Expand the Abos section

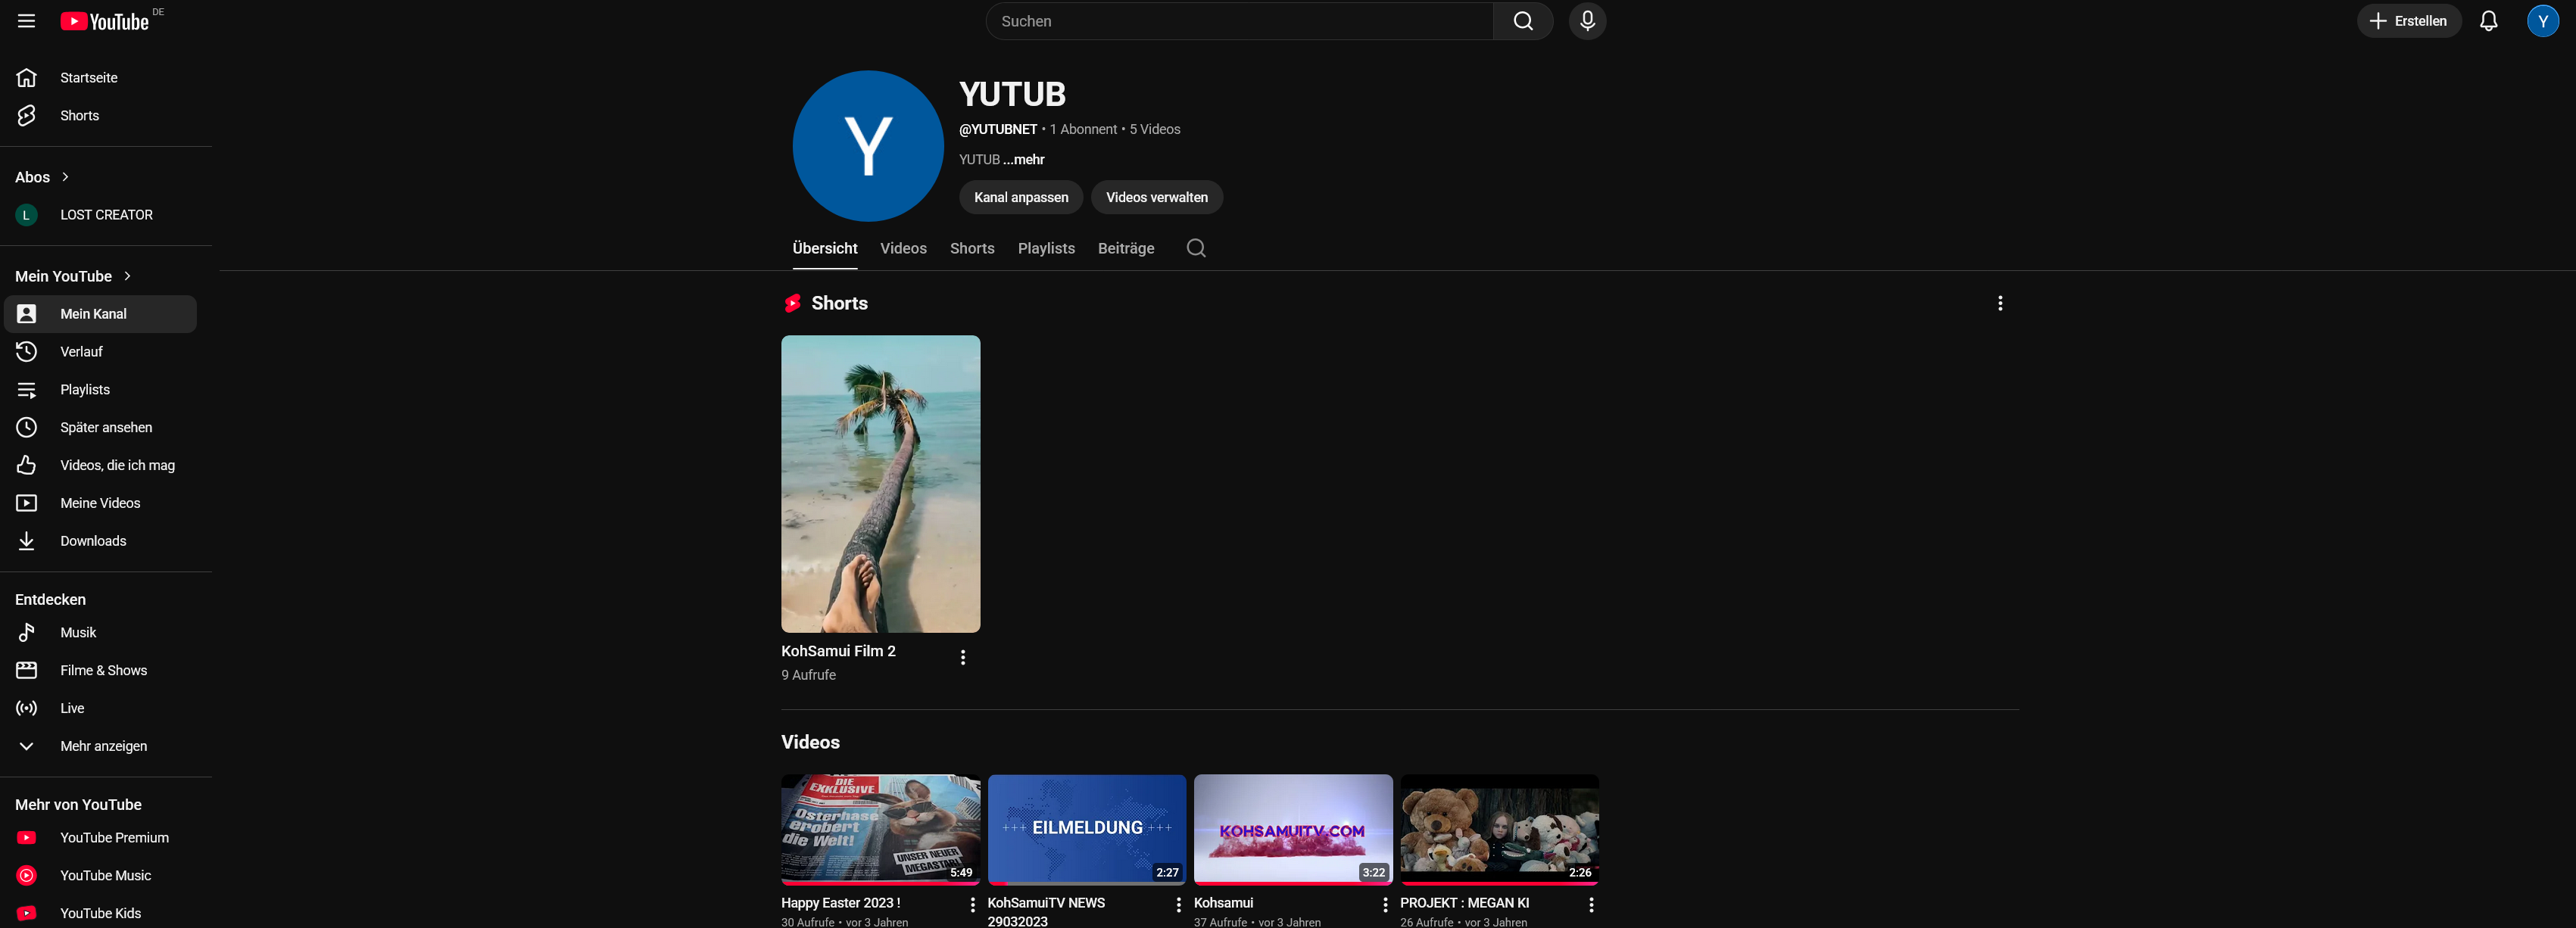(x=43, y=177)
